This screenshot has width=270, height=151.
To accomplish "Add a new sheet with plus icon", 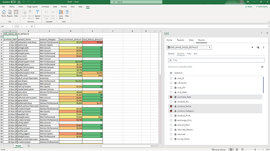I will (29, 146).
